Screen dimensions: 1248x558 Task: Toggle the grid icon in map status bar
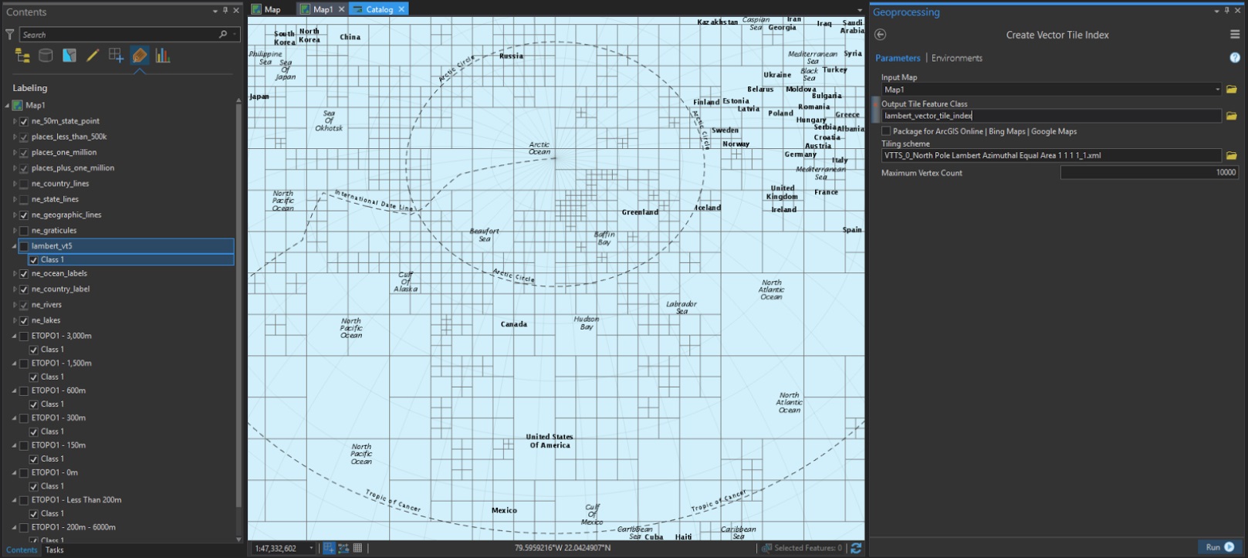[357, 548]
